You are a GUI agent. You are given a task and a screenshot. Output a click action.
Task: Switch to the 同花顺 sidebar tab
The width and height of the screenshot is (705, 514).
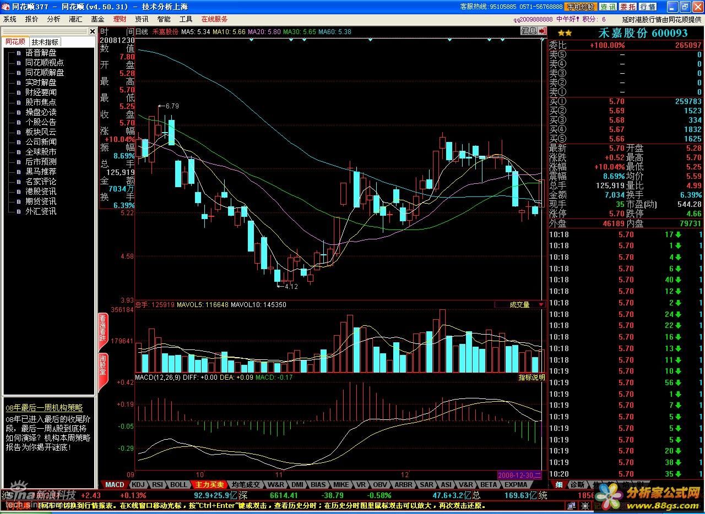click(15, 42)
